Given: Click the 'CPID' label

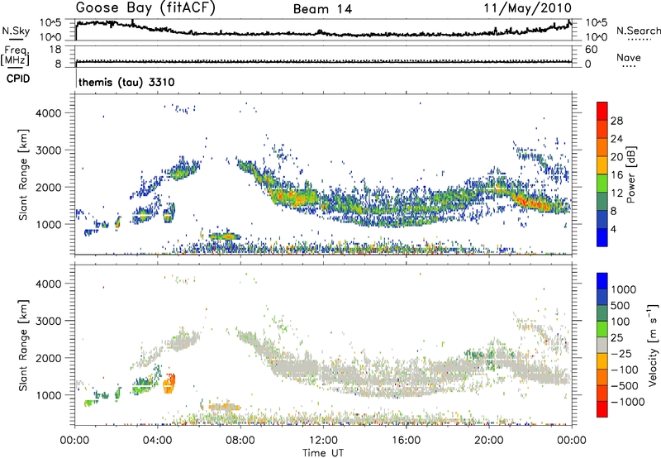Looking at the screenshot, I should point(18,79).
